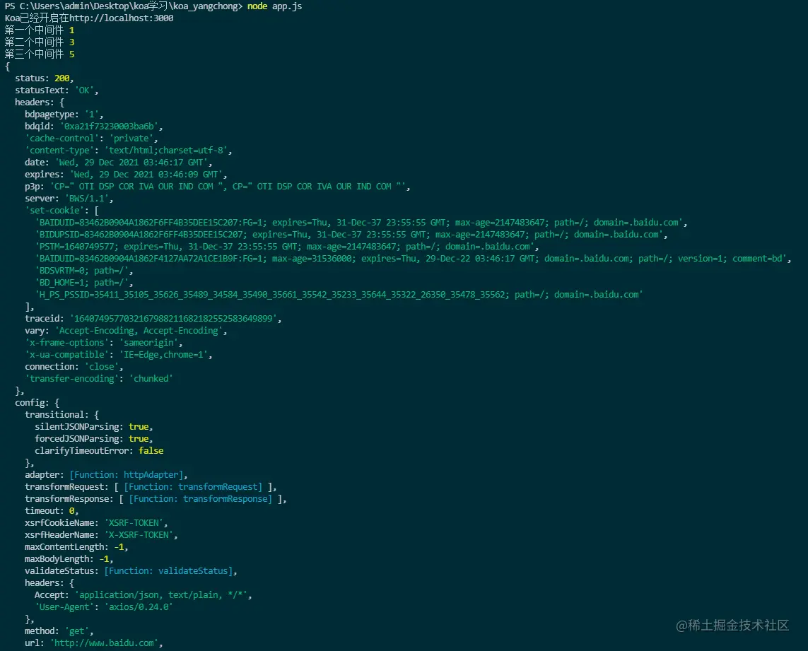Click the 'cache-control': 'private' line

[91, 138]
